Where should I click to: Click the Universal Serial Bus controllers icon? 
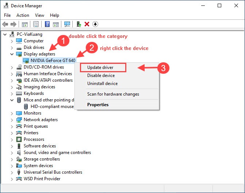pyautogui.click(x=19, y=172)
